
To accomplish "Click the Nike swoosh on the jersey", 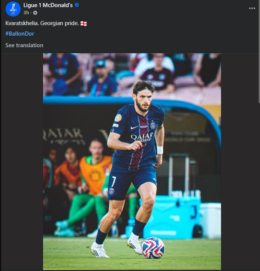I will tap(134, 127).
